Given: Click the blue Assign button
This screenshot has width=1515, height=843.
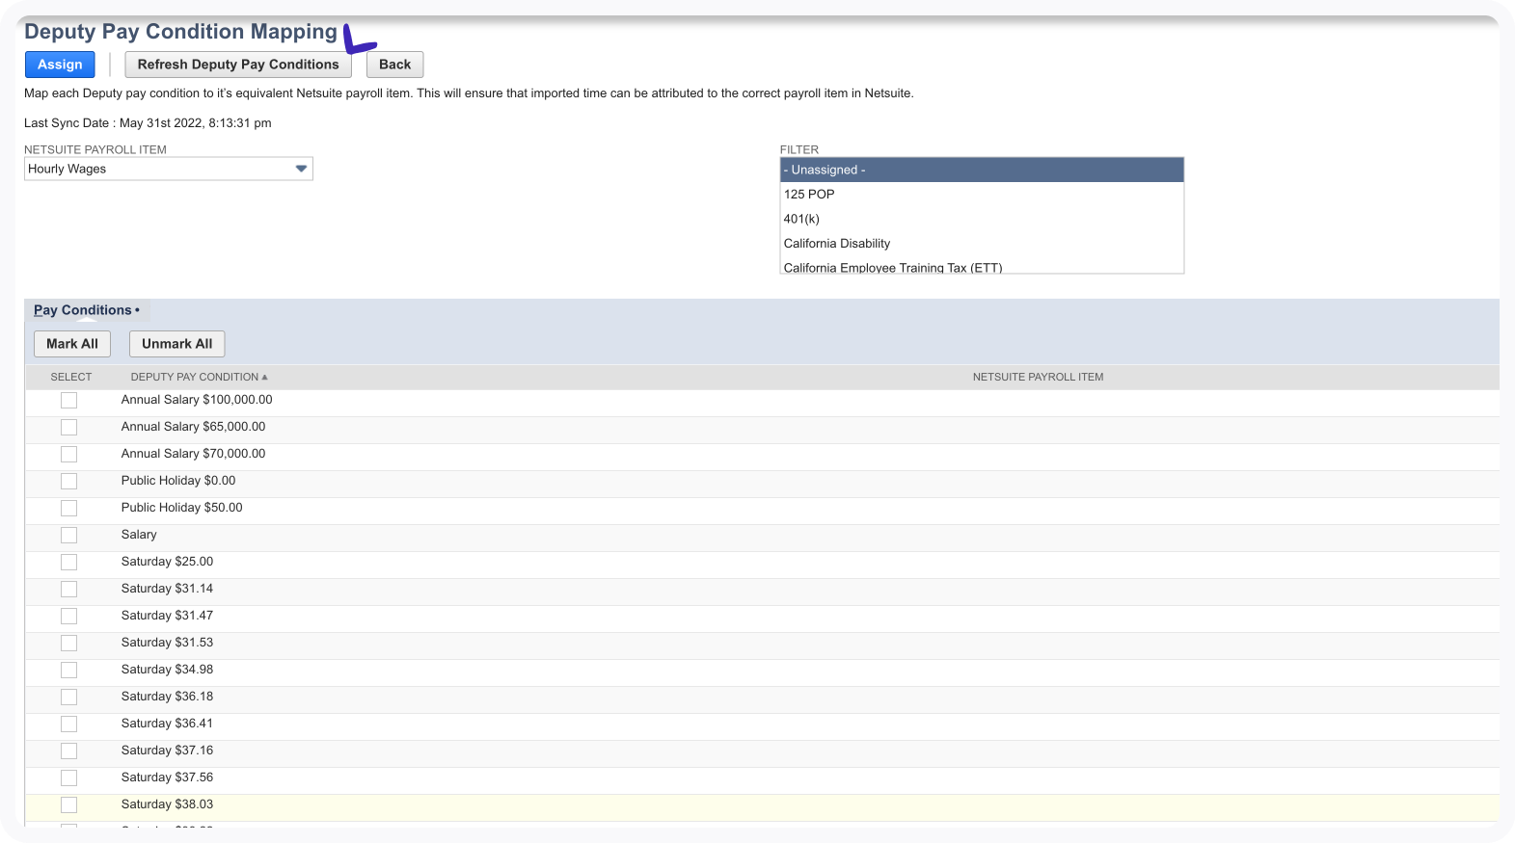Looking at the screenshot, I should click(x=60, y=65).
